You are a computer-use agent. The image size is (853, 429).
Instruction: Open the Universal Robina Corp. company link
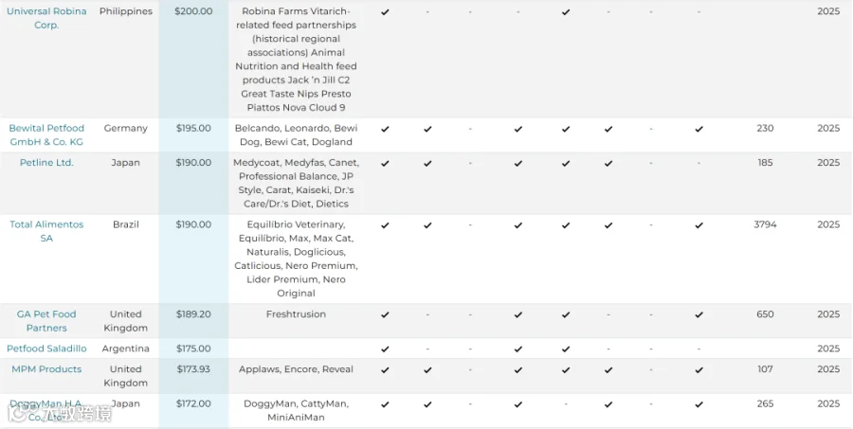[46, 18]
